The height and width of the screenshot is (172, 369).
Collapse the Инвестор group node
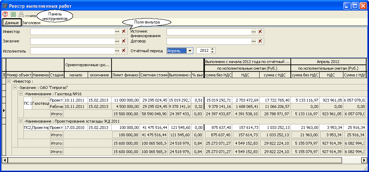pos(9,81)
